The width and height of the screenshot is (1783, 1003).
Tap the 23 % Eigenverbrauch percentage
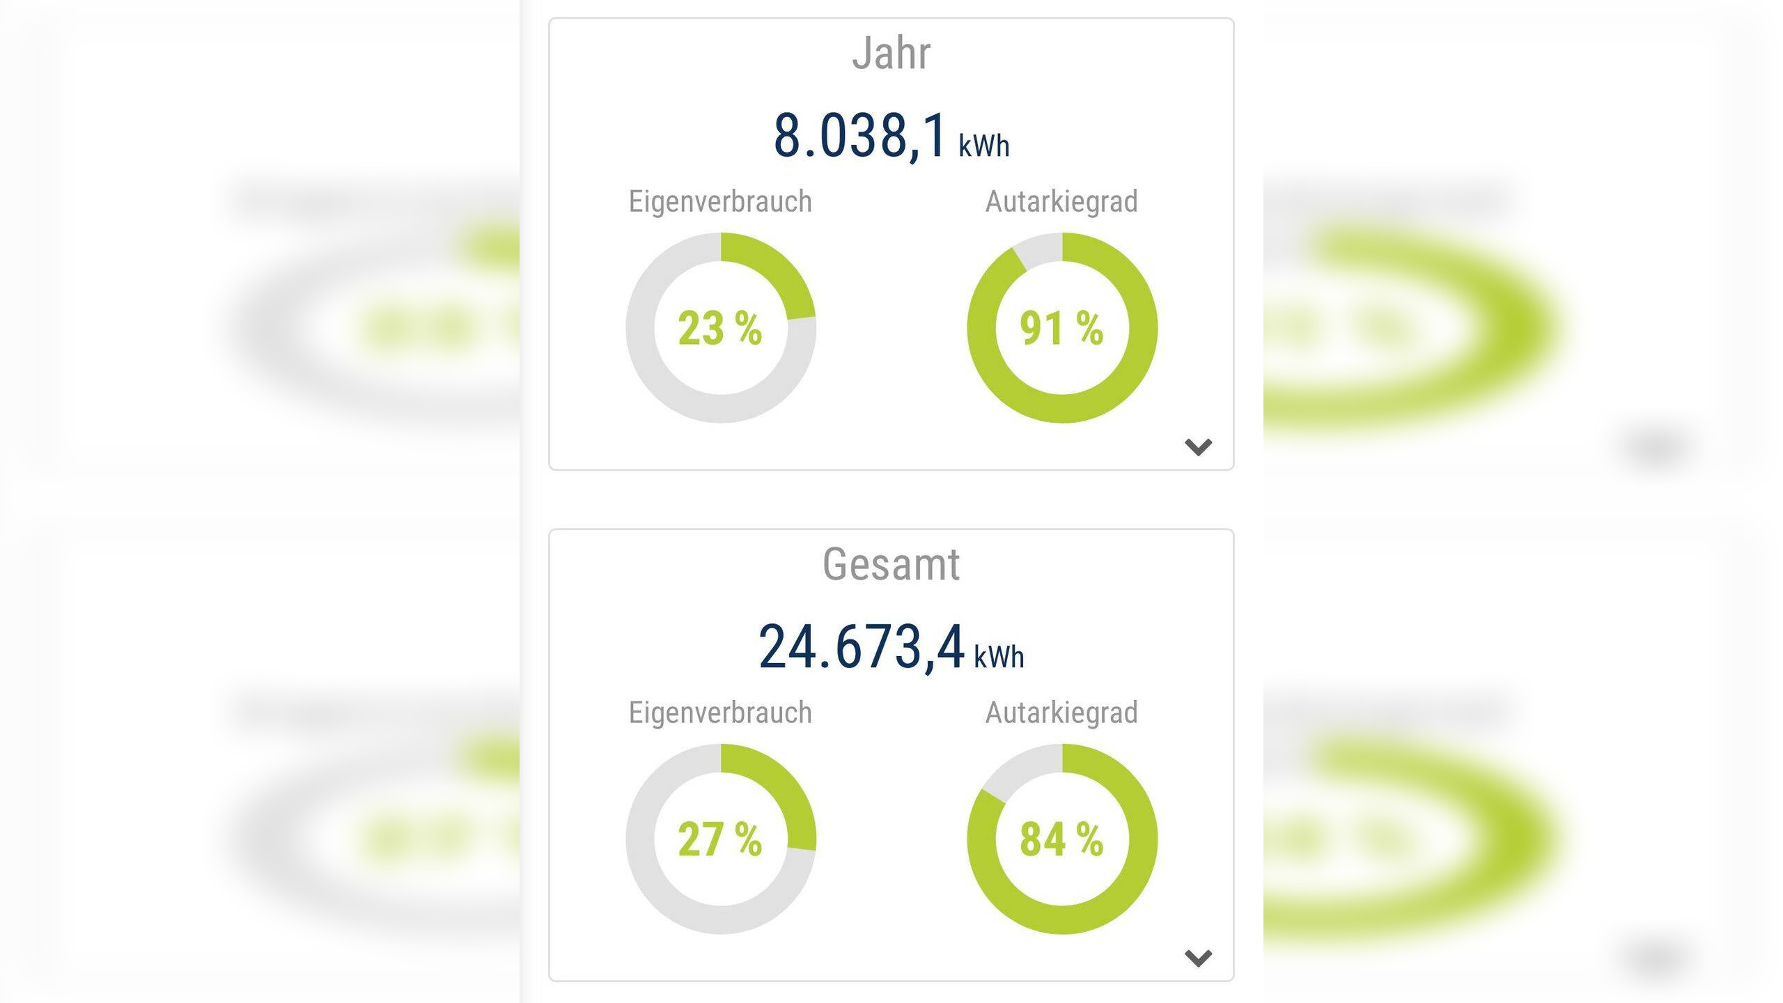tap(720, 329)
